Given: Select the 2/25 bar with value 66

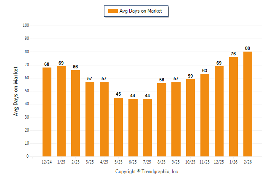Looking at the screenshot, I should [75, 113].
